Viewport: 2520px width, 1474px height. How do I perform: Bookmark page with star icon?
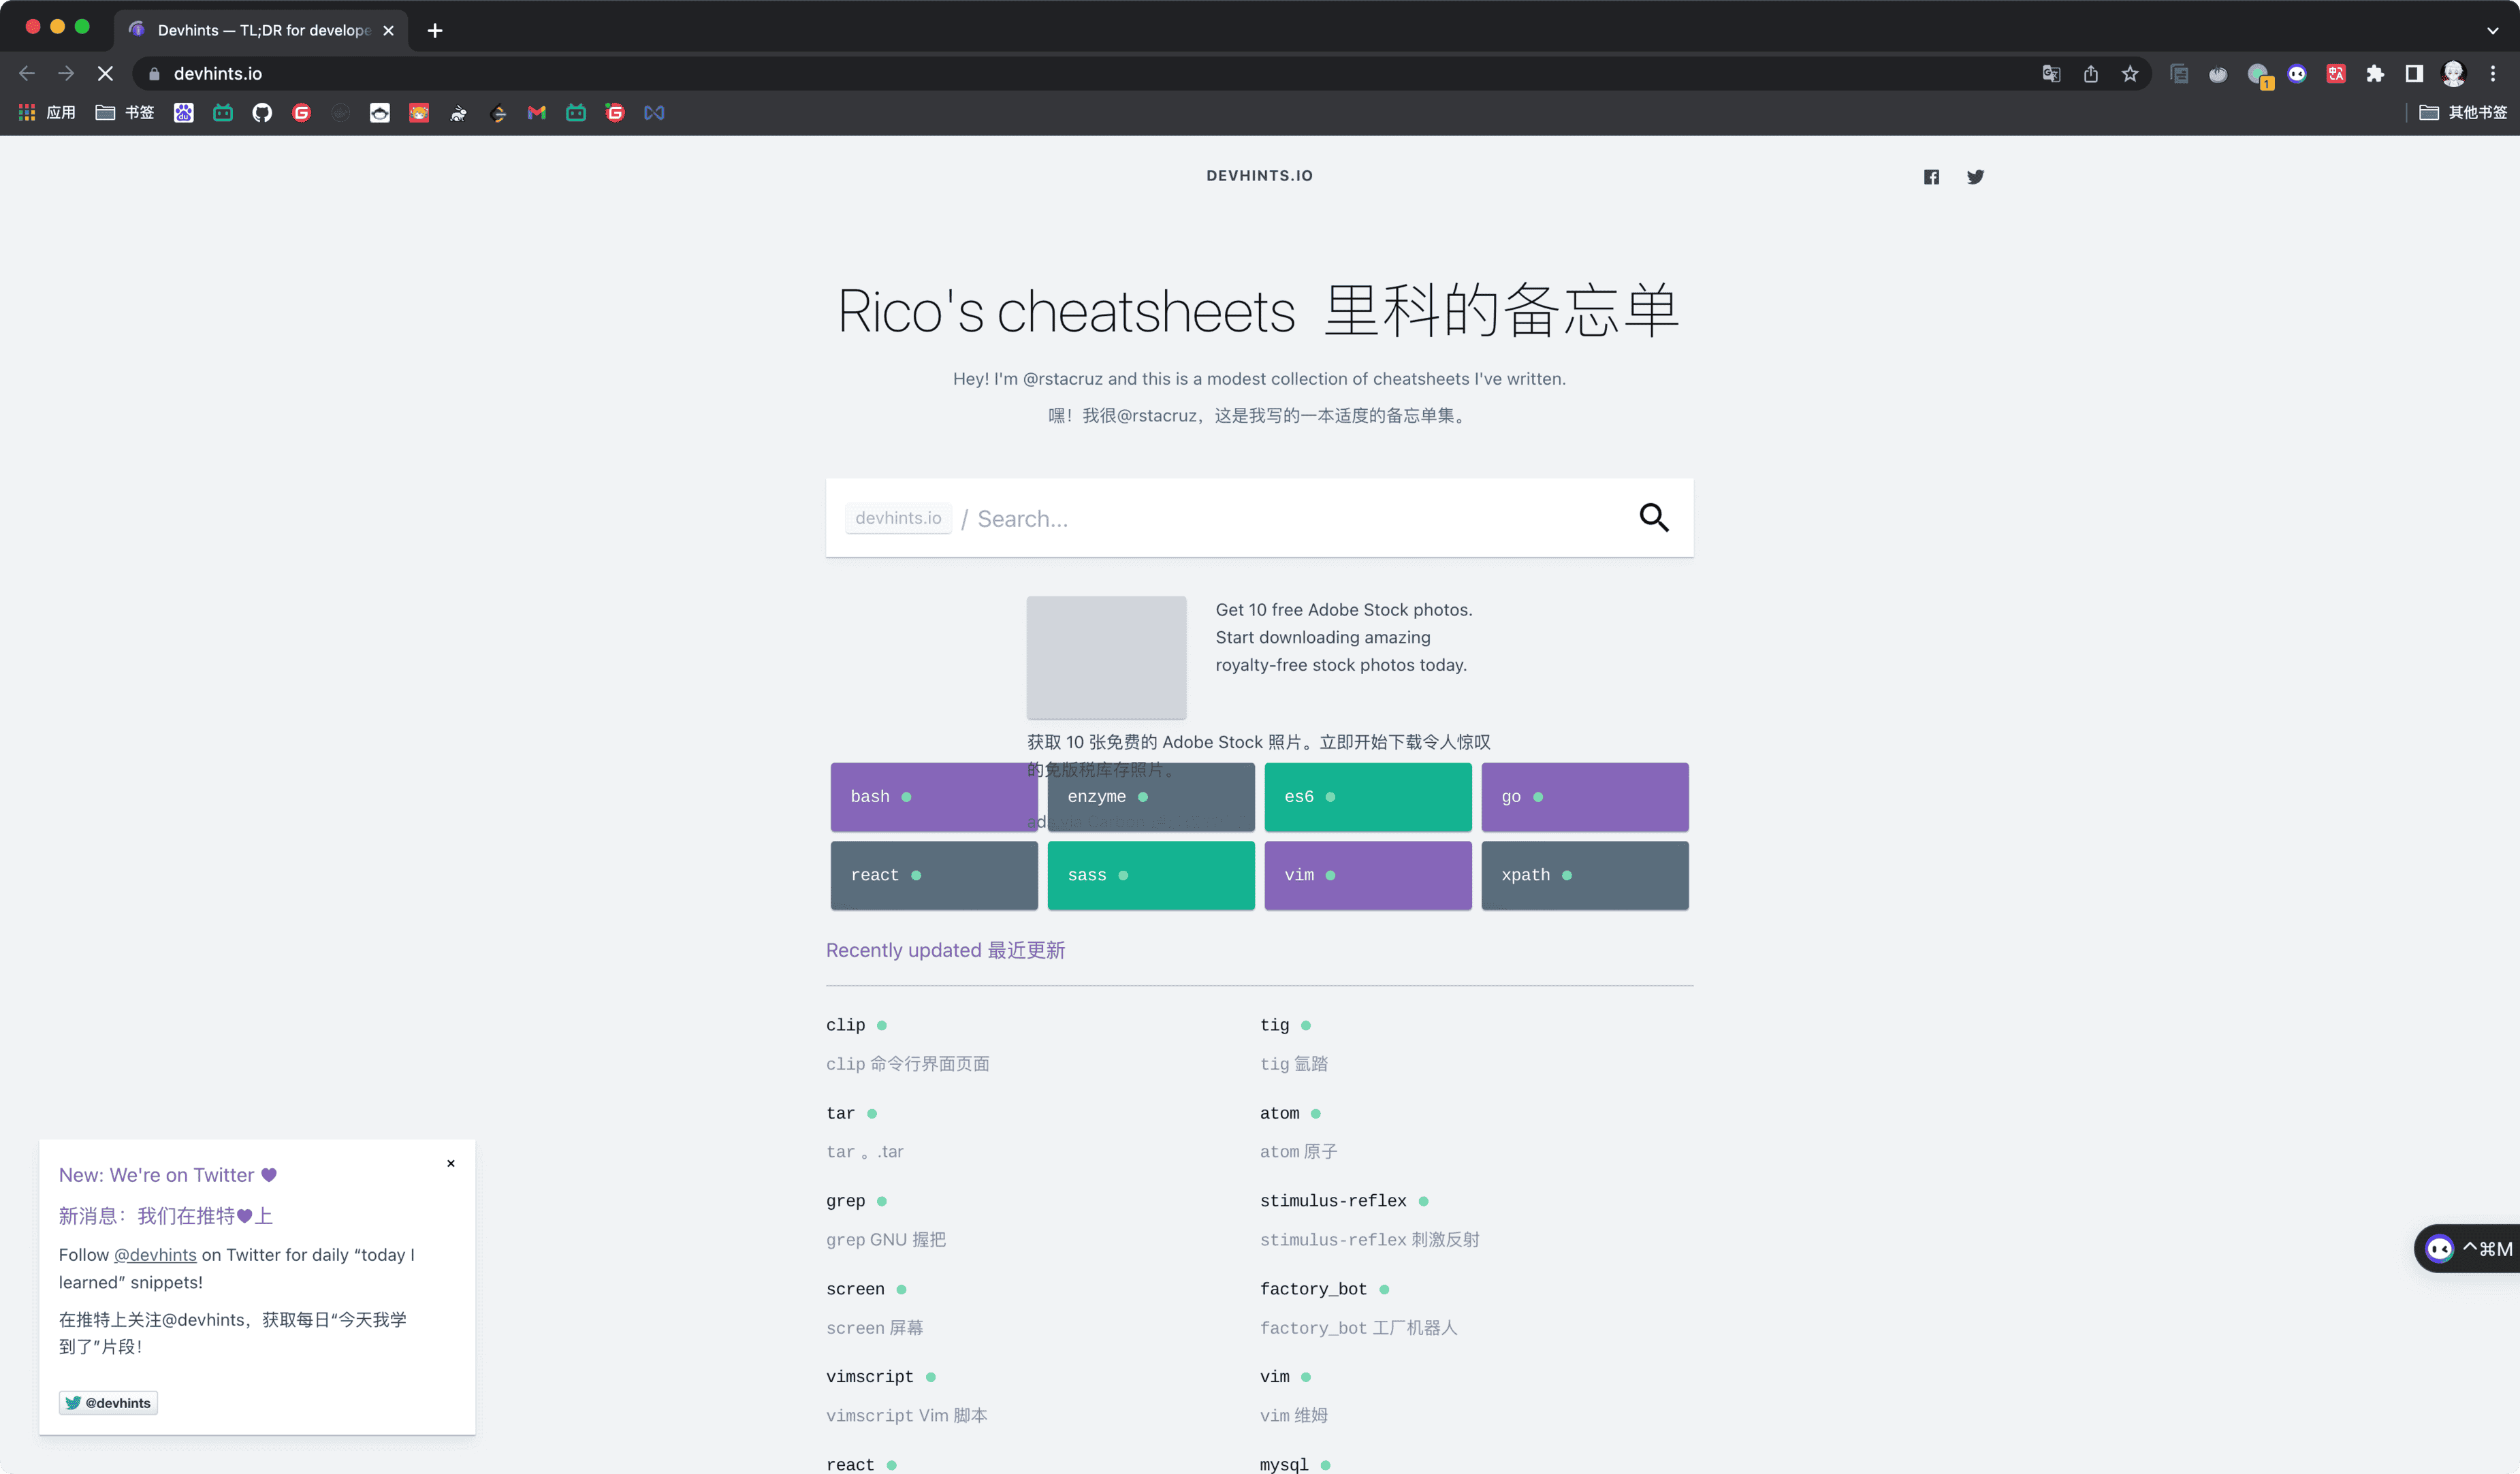(x=2130, y=74)
